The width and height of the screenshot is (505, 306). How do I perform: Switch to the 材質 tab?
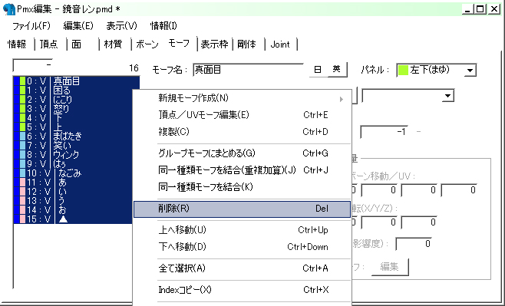pos(113,44)
